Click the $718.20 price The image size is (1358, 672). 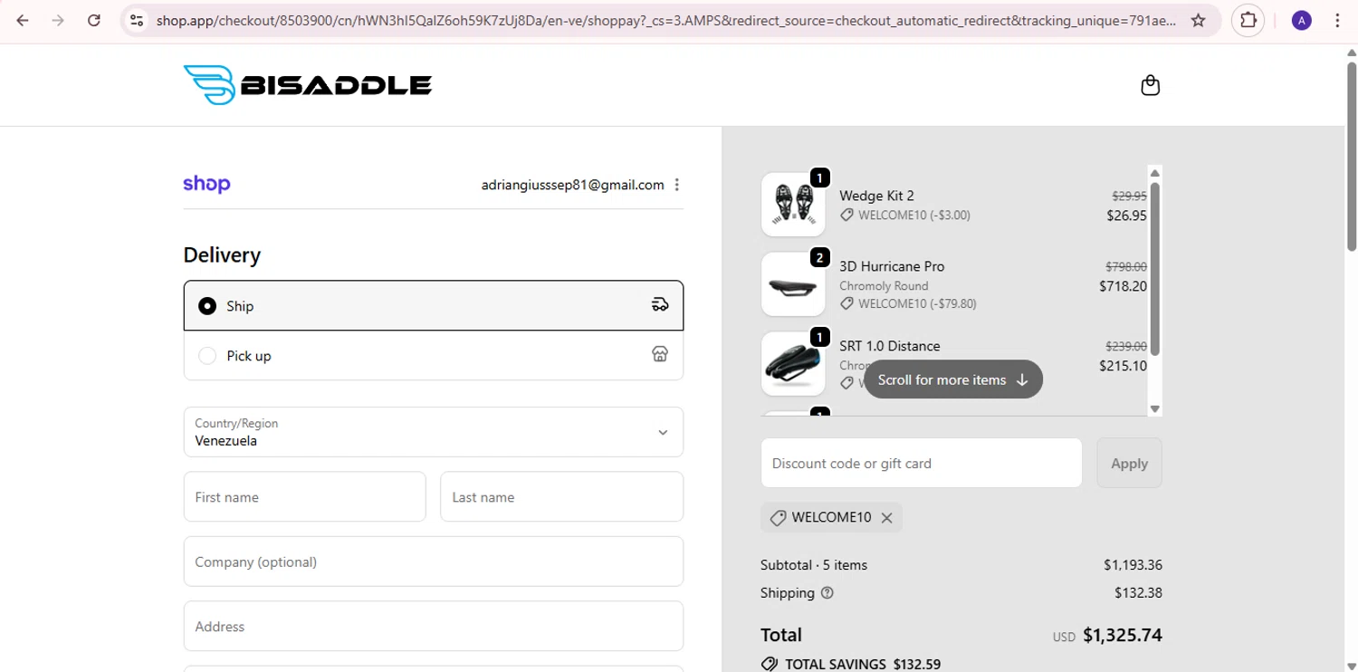(1123, 286)
